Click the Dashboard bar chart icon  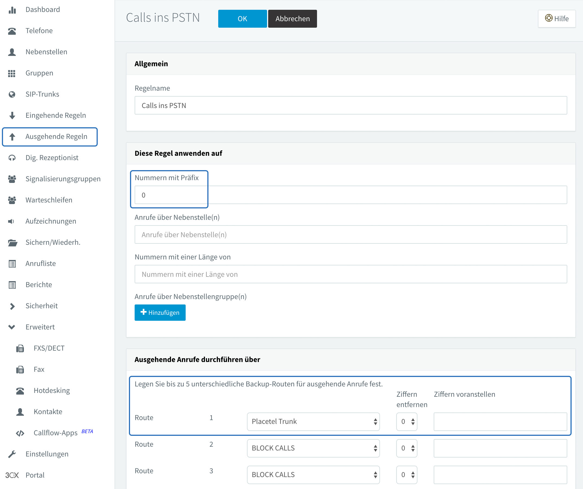click(x=12, y=10)
